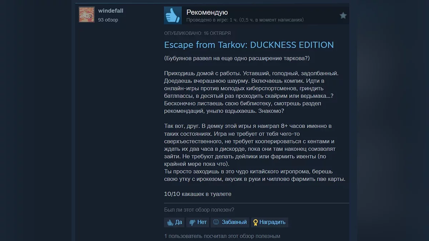Click the '10/10 какашек в туалете' line
429x241 pixels.
click(x=198, y=194)
